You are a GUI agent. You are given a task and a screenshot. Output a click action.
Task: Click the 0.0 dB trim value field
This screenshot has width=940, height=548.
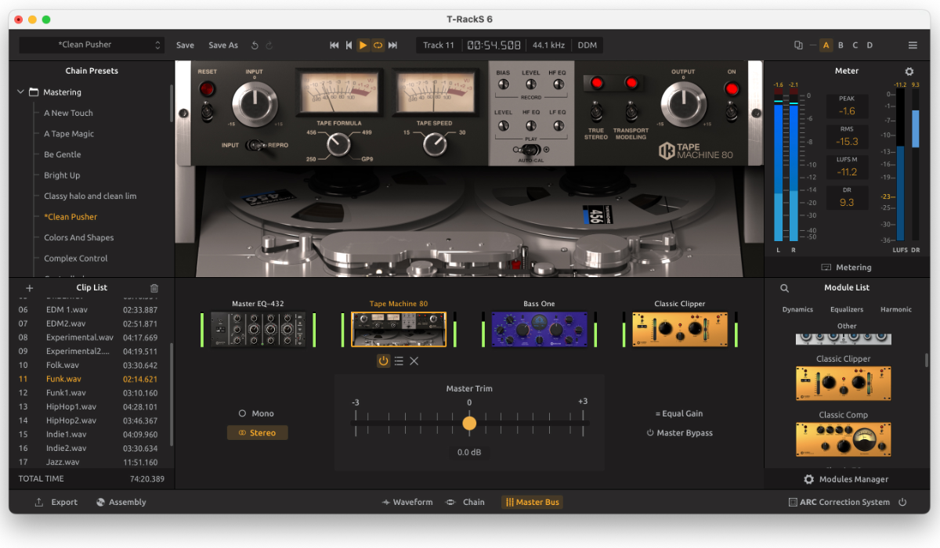[468, 452]
